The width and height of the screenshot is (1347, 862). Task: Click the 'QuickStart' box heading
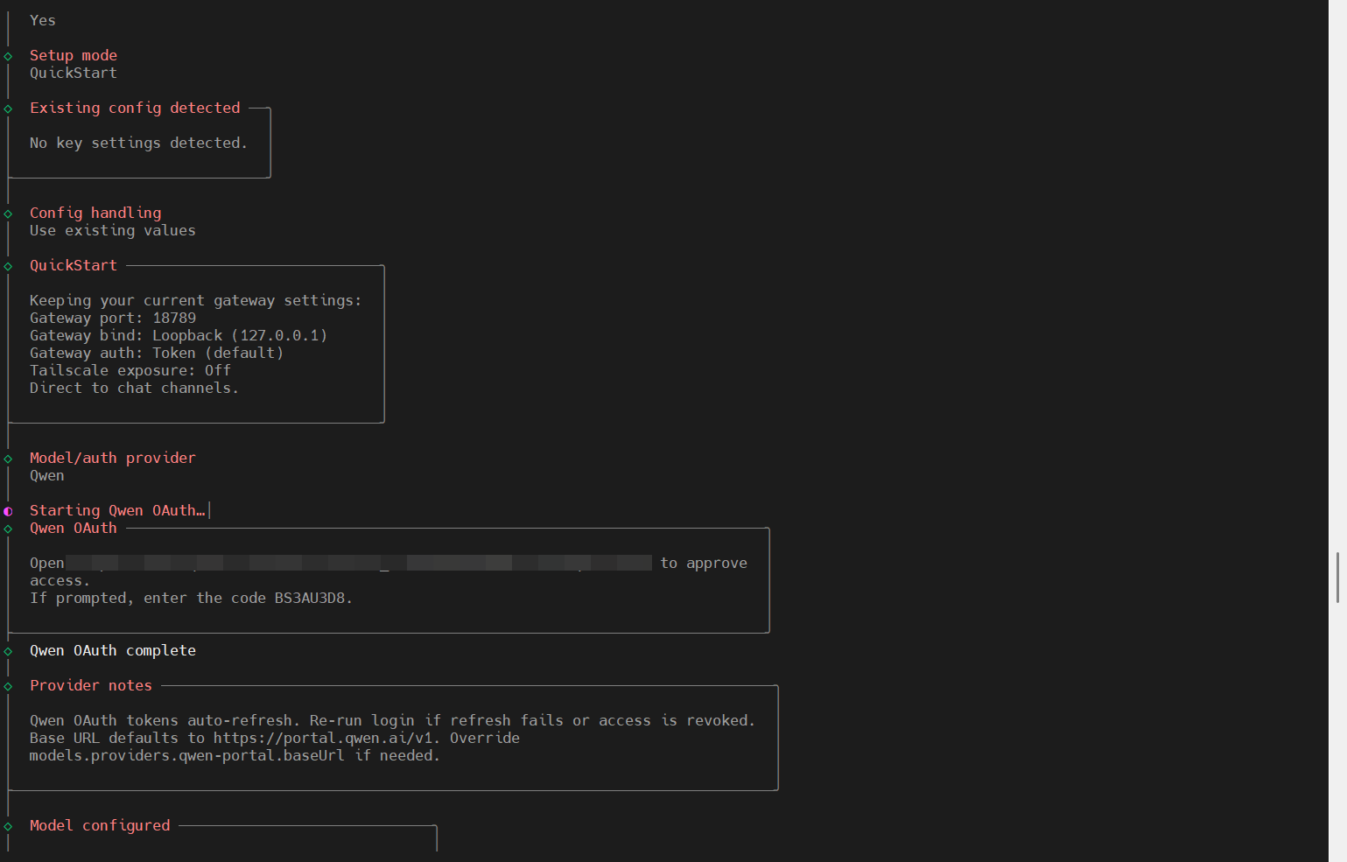(x=74, y=265)
